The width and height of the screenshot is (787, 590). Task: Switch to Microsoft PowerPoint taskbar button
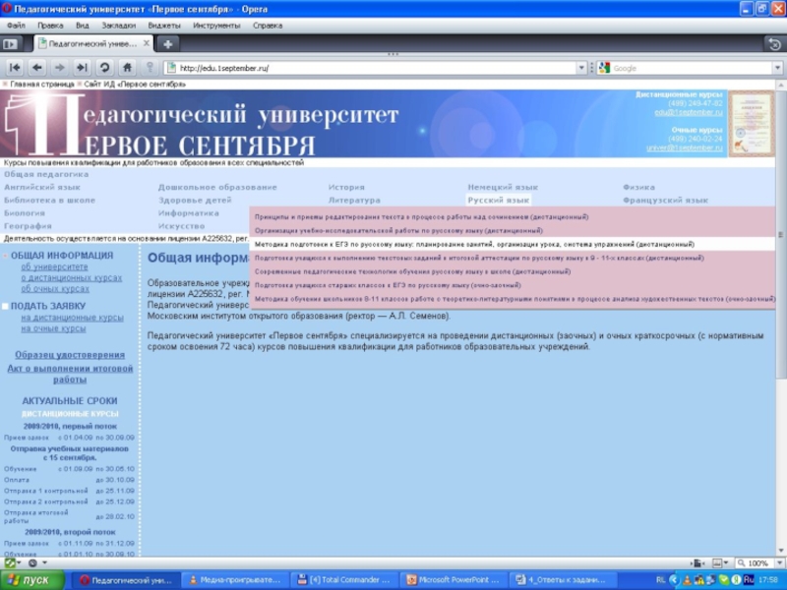click(454, 580)
